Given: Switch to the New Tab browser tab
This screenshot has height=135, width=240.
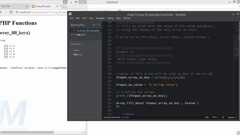Looking at the screenshot, I should coord(14,6).
